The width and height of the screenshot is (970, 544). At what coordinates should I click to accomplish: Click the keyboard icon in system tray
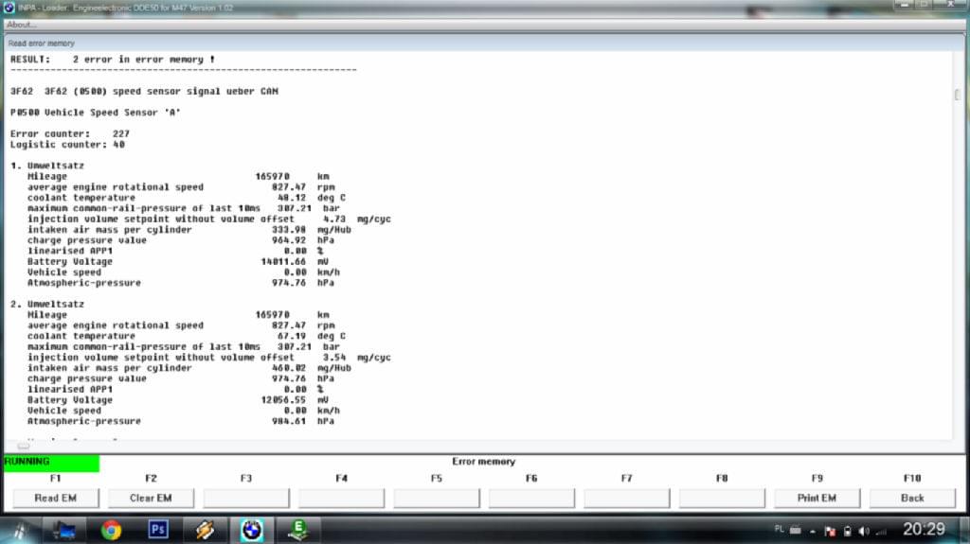pos(796,530)
